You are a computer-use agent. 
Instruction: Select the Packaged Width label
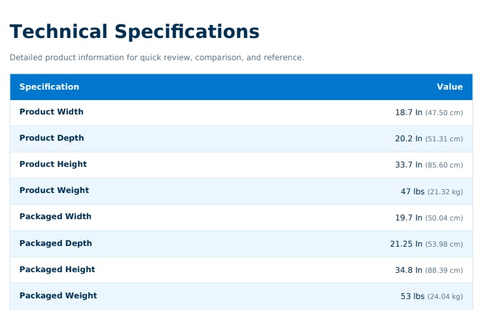[x=56, y=217]
